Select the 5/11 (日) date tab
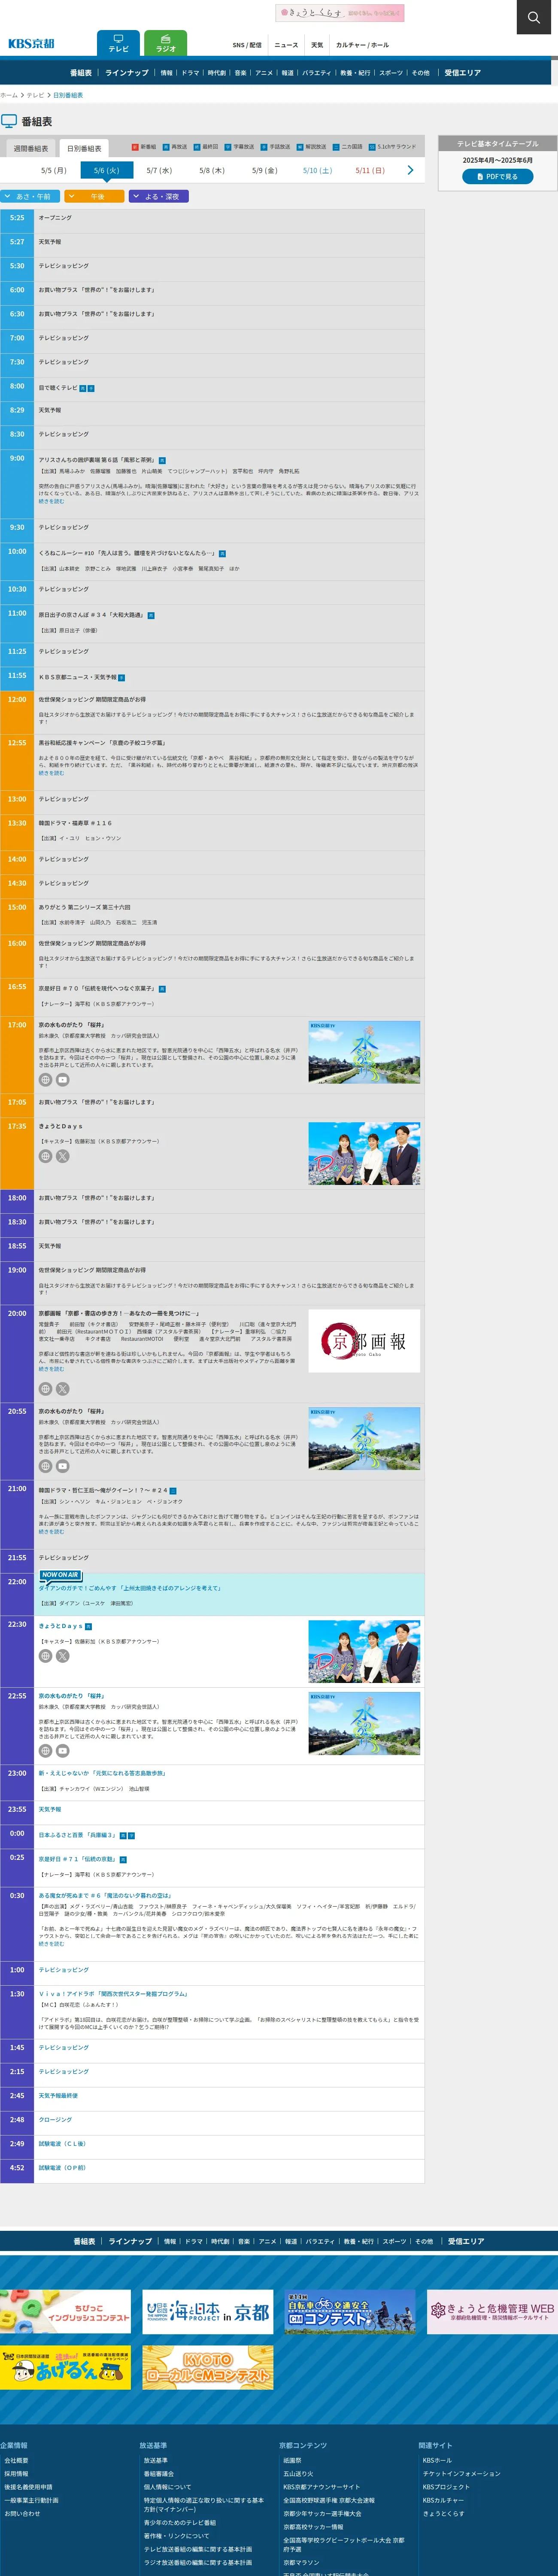The height and width of the screenshot is (2576, 558). click(x=370, y=171)
